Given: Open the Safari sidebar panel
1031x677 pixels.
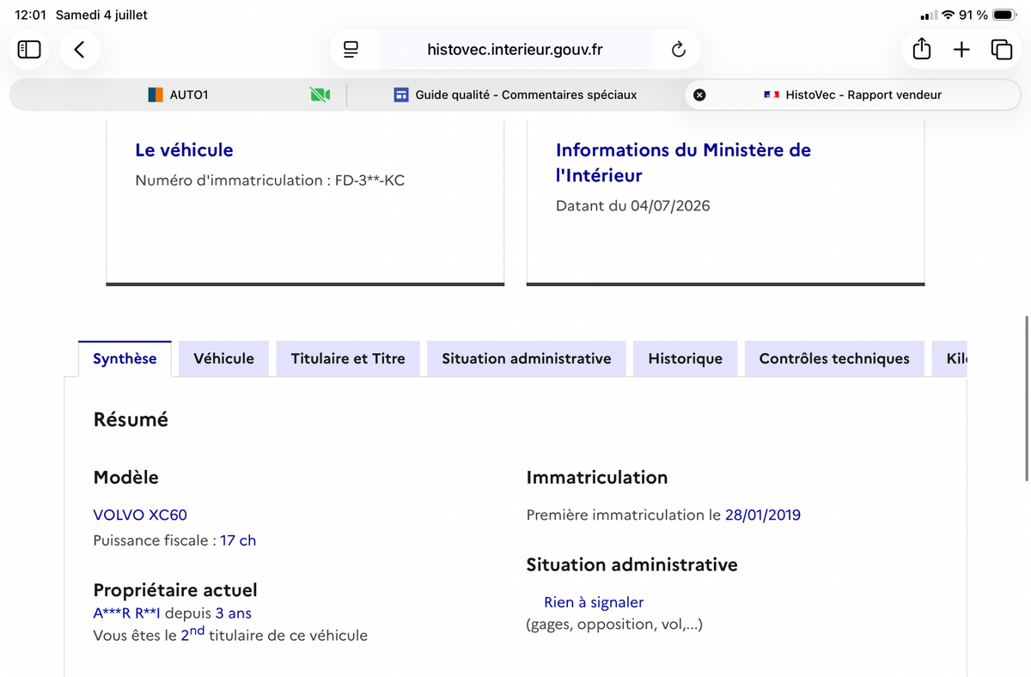Looking at the screenshot, I should pyautogui.click(x=29, y=50).
